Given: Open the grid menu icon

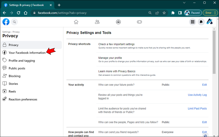Looking at the screenshot, I should click(193, 22).
